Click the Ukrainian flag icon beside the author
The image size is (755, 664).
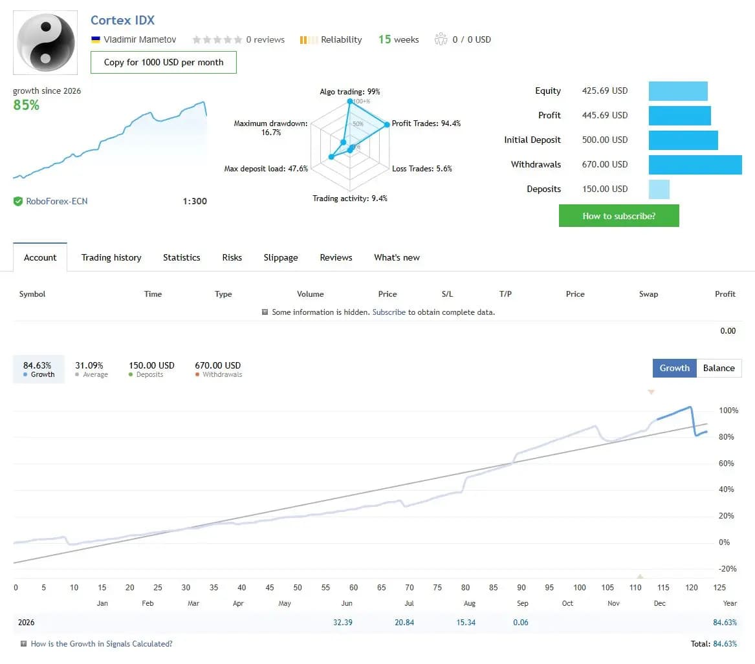[95, 39]
